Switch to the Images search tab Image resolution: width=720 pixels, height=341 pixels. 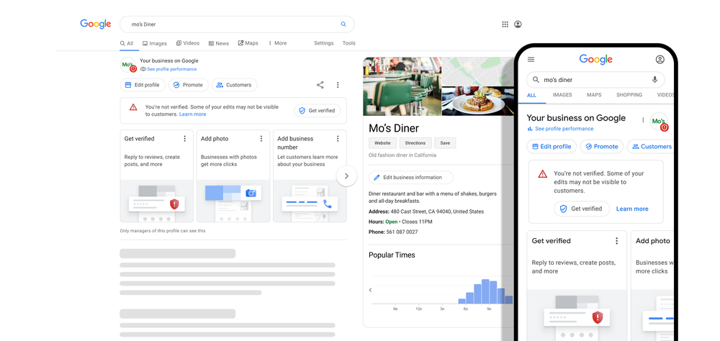pyautogui.click(x=154, y=43)
